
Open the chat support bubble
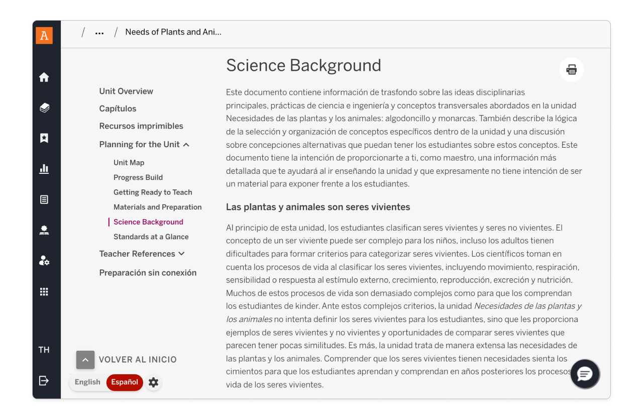585,374
